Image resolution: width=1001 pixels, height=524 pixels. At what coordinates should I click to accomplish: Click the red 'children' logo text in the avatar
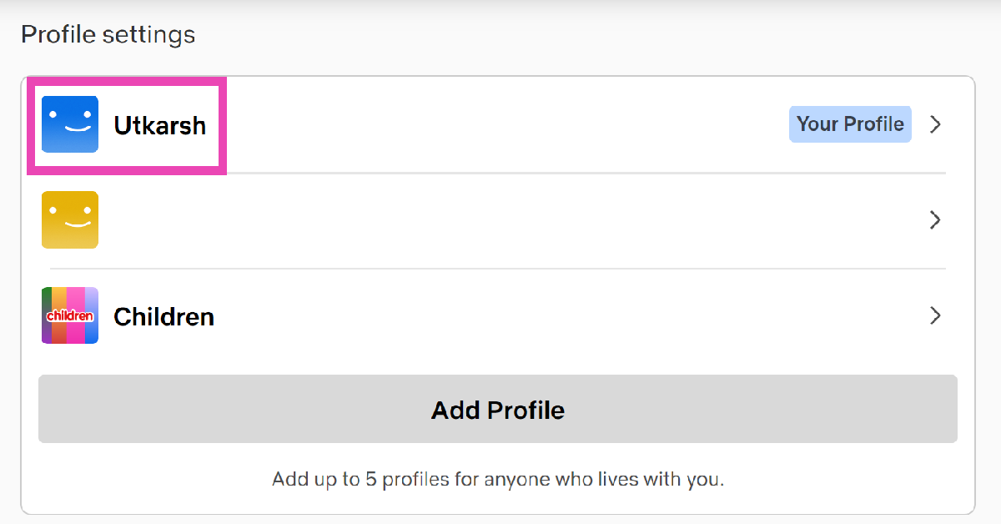(x=70, y=317)
